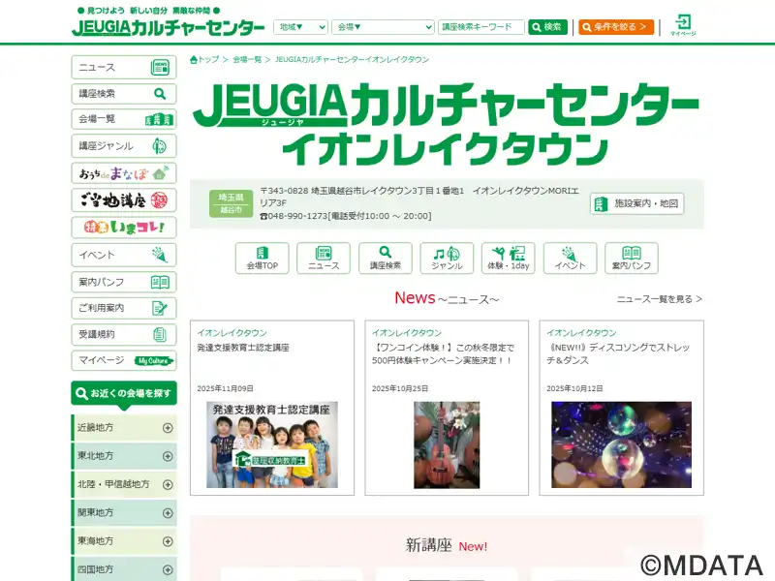Open the ディスコソングでストレッチ＆ダンス news

point(618,353)
